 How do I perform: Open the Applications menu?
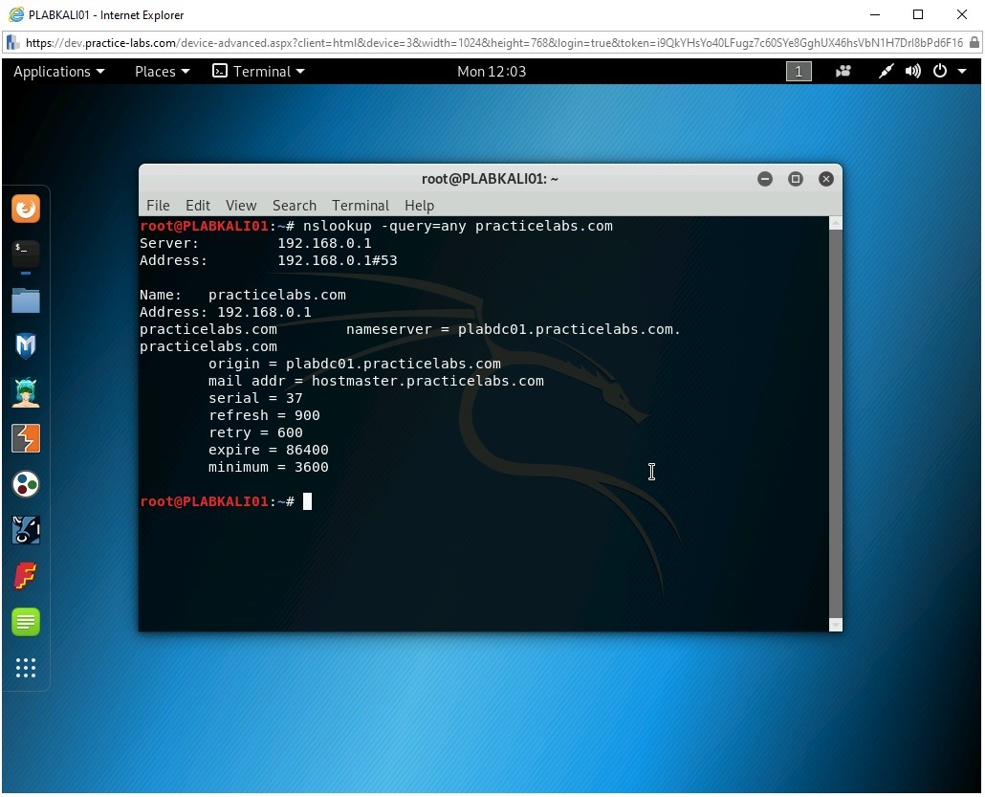(x=58, y=71)
